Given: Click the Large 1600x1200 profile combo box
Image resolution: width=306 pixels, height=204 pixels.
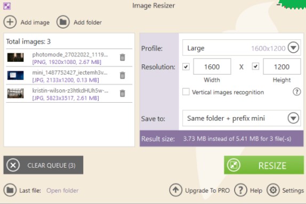Looking at the screenshot, I should pos(241,48).
